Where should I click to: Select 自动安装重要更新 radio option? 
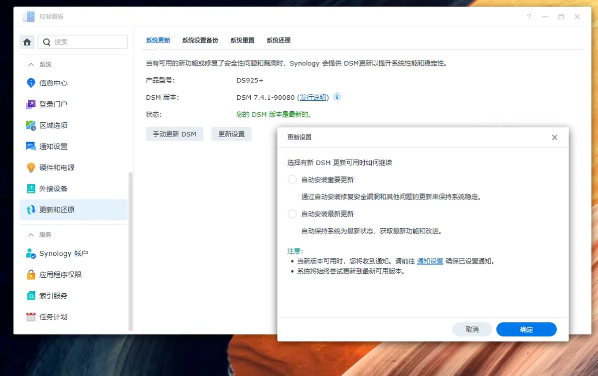pyautogui.click(x=292, y=180)
